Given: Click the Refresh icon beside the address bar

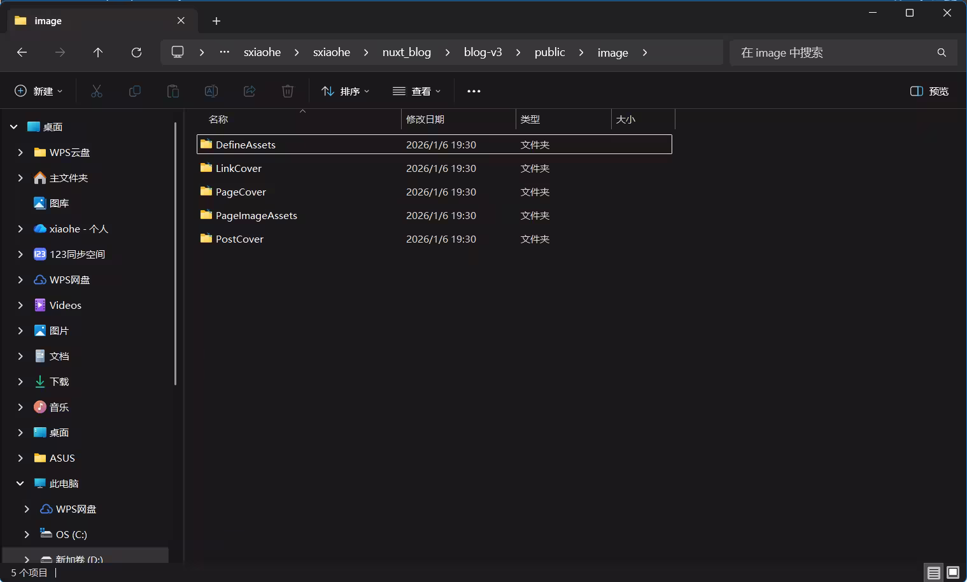Looking at the screenshot, I should pos(136,52).
